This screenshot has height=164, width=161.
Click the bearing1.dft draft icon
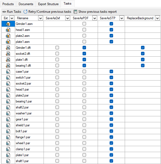tap(8, 66)
